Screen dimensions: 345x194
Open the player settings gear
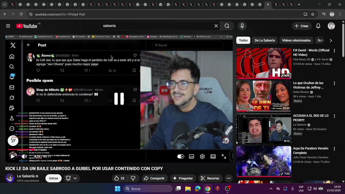[202, 157]
